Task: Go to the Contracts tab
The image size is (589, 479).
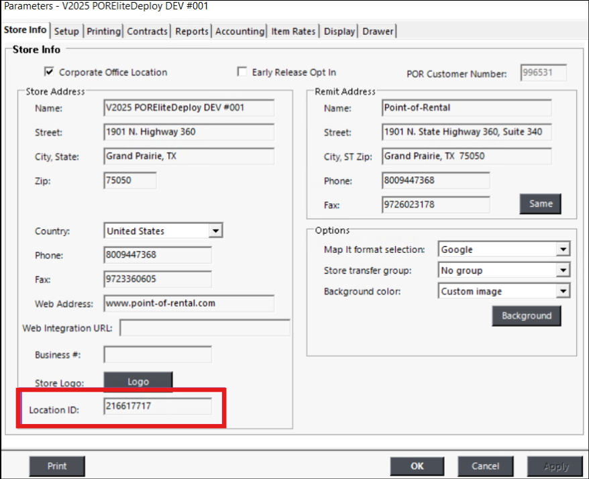Action: click(x=147, y=31)
